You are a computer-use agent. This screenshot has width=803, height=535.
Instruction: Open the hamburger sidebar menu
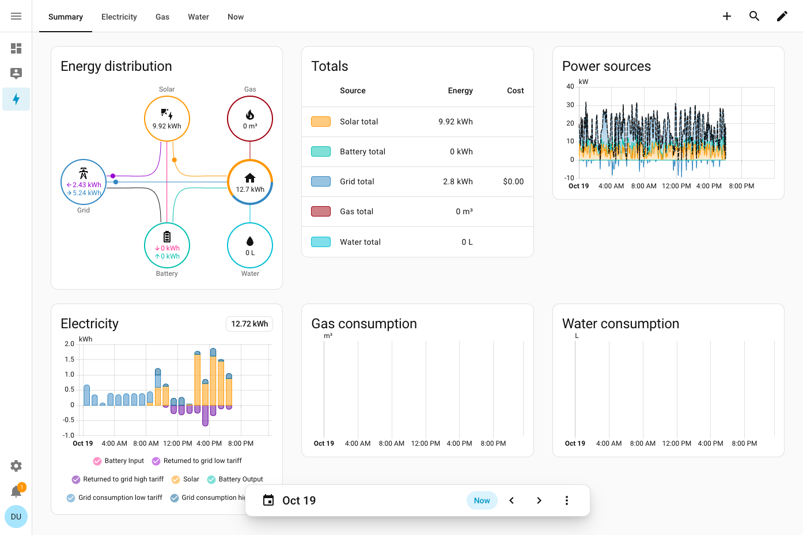(16, 16)
